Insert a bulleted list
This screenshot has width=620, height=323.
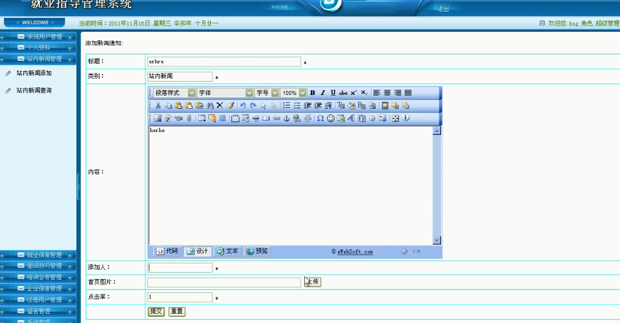click(x=298, y=105)
